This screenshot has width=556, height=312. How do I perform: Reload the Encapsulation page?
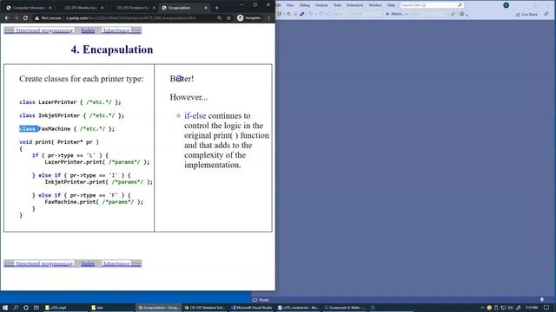pyautogui.click(x=25, y=17)
